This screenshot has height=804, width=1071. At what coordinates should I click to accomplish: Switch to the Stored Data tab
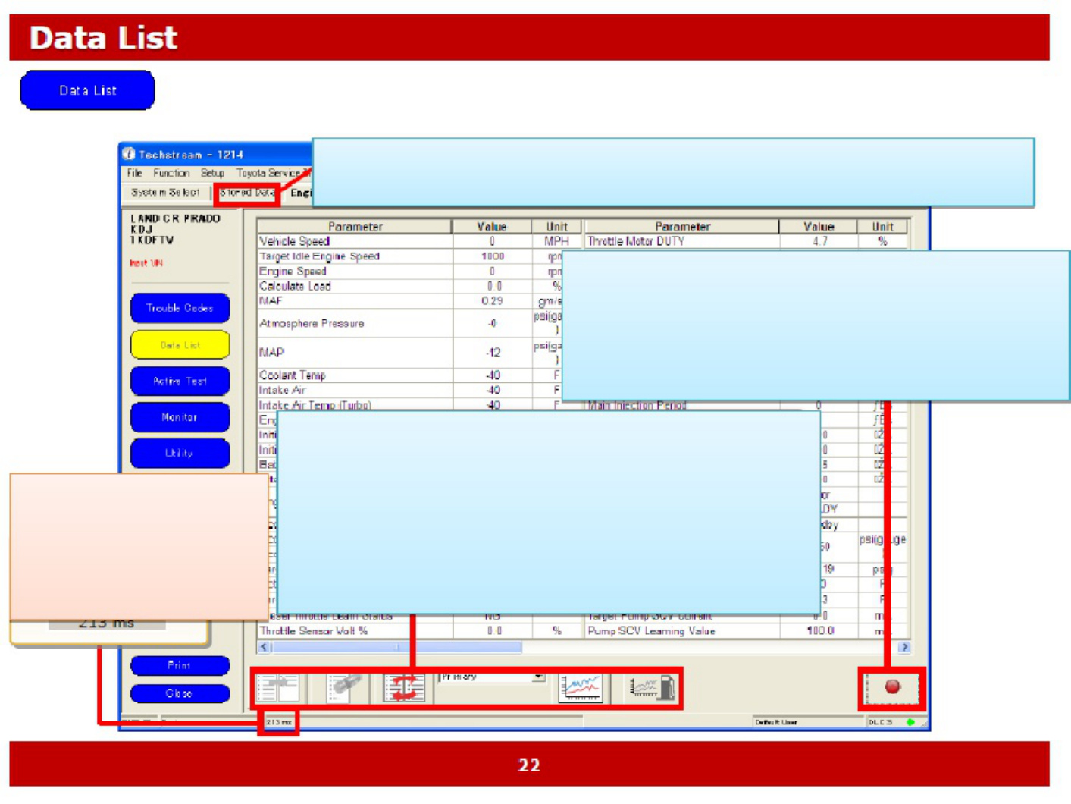tap(247, 193)
